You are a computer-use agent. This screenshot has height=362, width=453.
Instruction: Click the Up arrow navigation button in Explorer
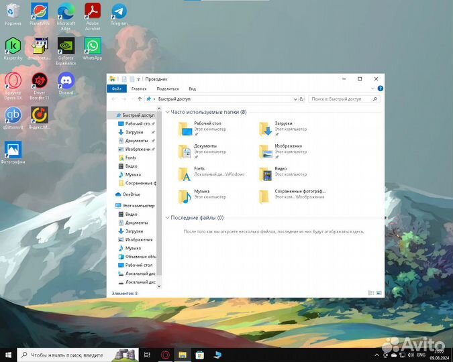[x=140, y=99]
